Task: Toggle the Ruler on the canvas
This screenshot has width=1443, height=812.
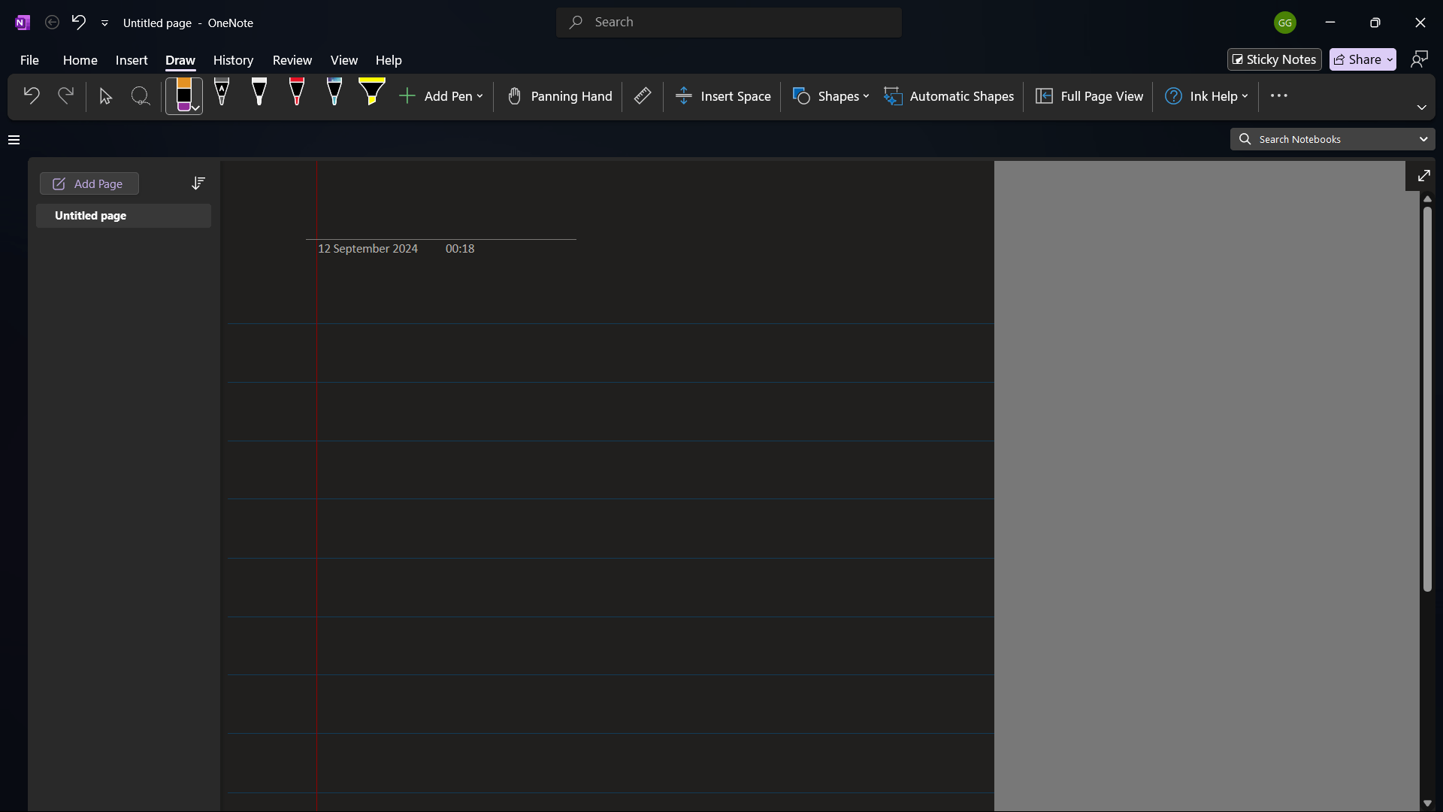Action: (643, 96)
